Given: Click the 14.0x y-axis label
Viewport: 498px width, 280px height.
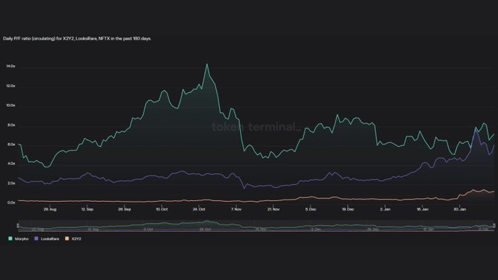Looking at the screenshot, I should tap(10, 67).
